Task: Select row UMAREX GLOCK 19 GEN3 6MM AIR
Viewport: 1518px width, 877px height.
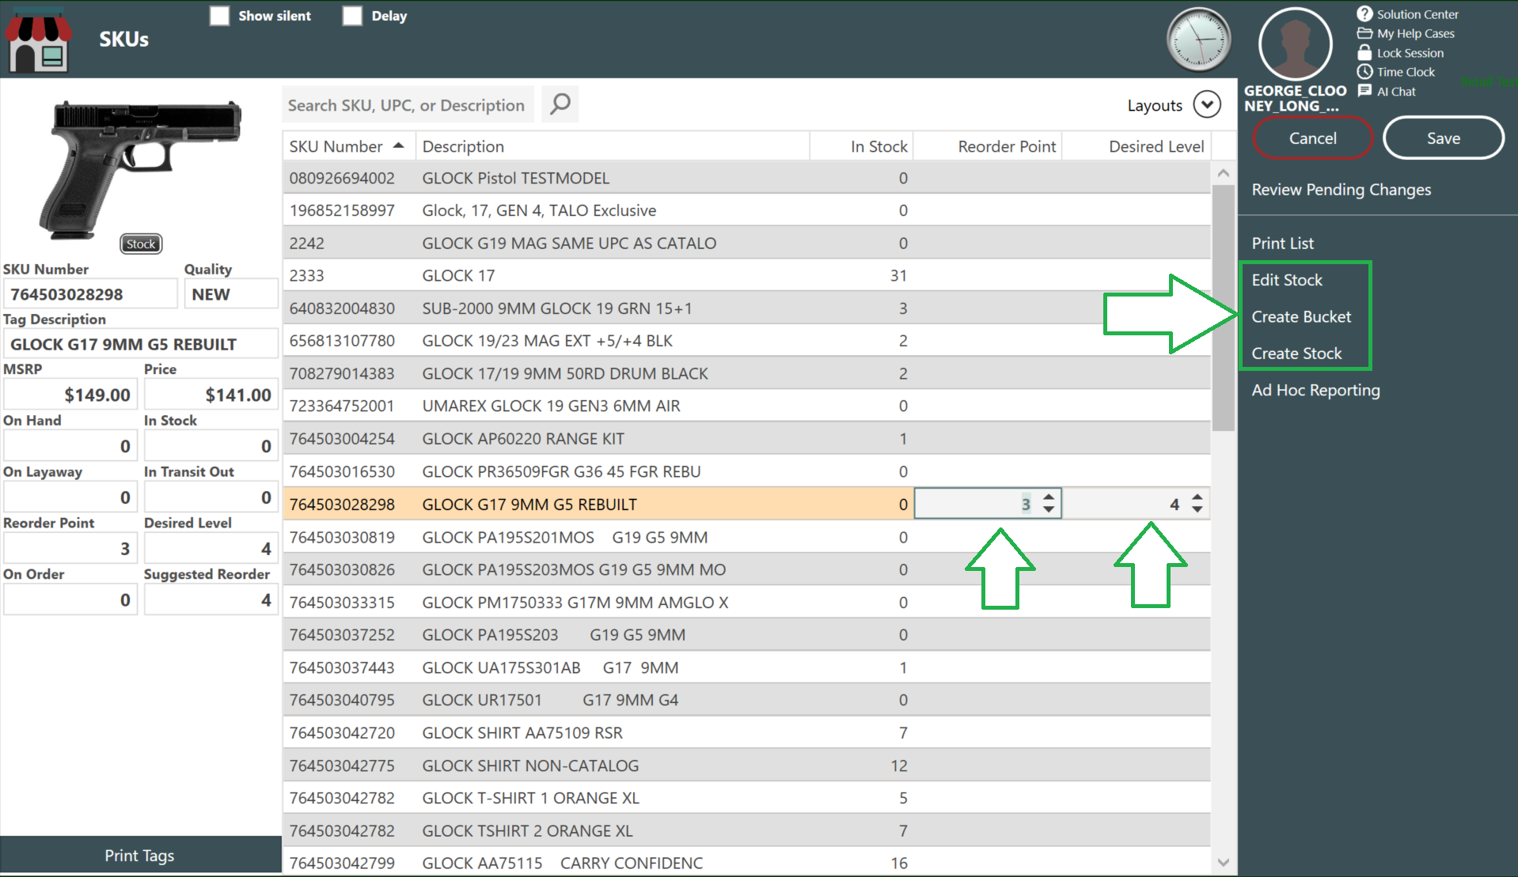Action: click(746, 406)
